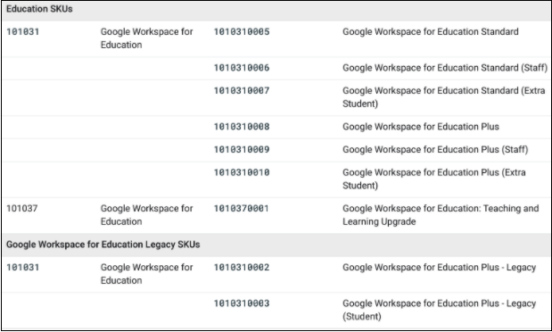Click product ID 101037
This screenshot has height=332, width=552.
pos(21,208)
